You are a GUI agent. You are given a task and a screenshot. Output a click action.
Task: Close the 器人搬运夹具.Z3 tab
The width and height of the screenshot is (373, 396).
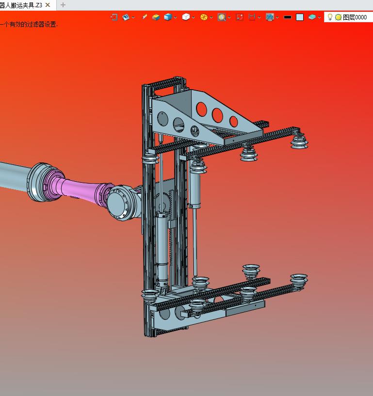(48, 5)
